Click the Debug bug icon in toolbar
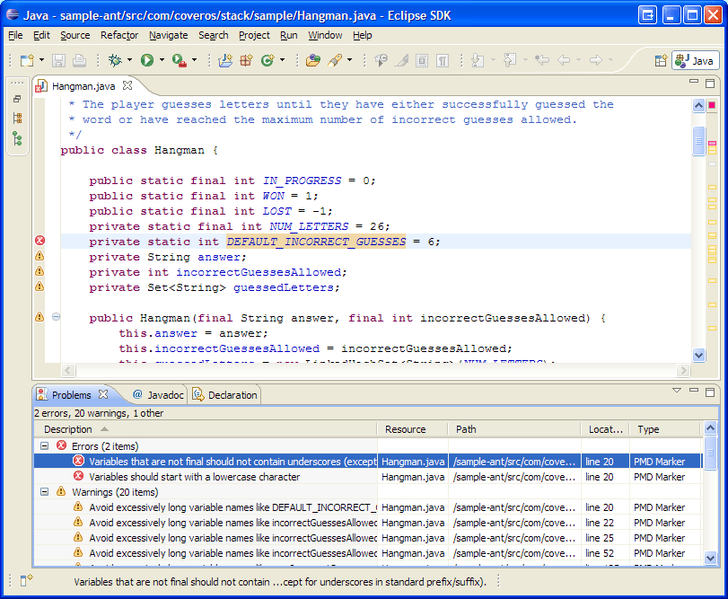Screen dimensions: 728x599 point(115,60)
